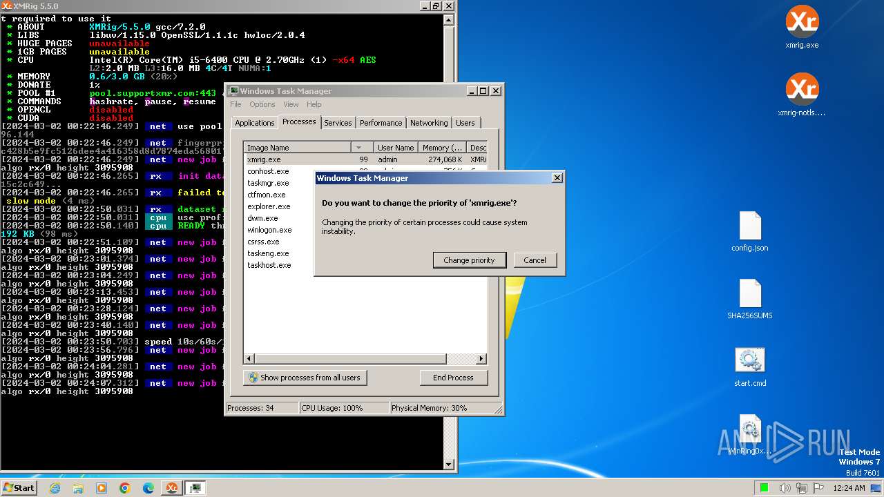Click Show processes from all users
Image resolution: width=884 pixels, height=497 pixels.
coord(305,378)
